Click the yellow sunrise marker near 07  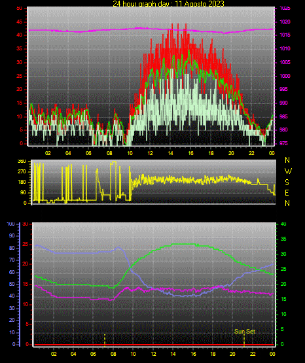click(105, 339)
